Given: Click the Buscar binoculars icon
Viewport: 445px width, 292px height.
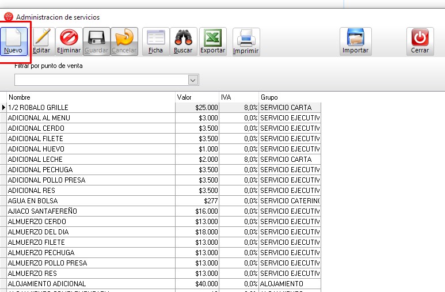Looking at the screenshot, I should coord(183,41).
